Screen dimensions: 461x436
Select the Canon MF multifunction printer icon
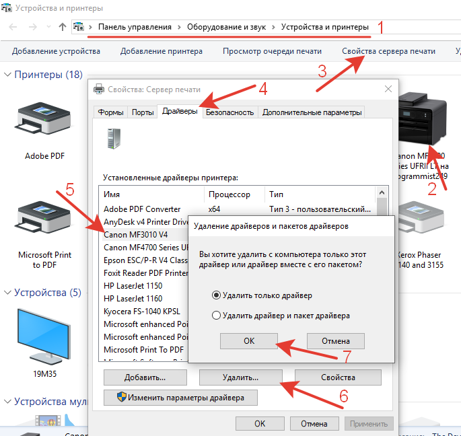pos(423,118)
